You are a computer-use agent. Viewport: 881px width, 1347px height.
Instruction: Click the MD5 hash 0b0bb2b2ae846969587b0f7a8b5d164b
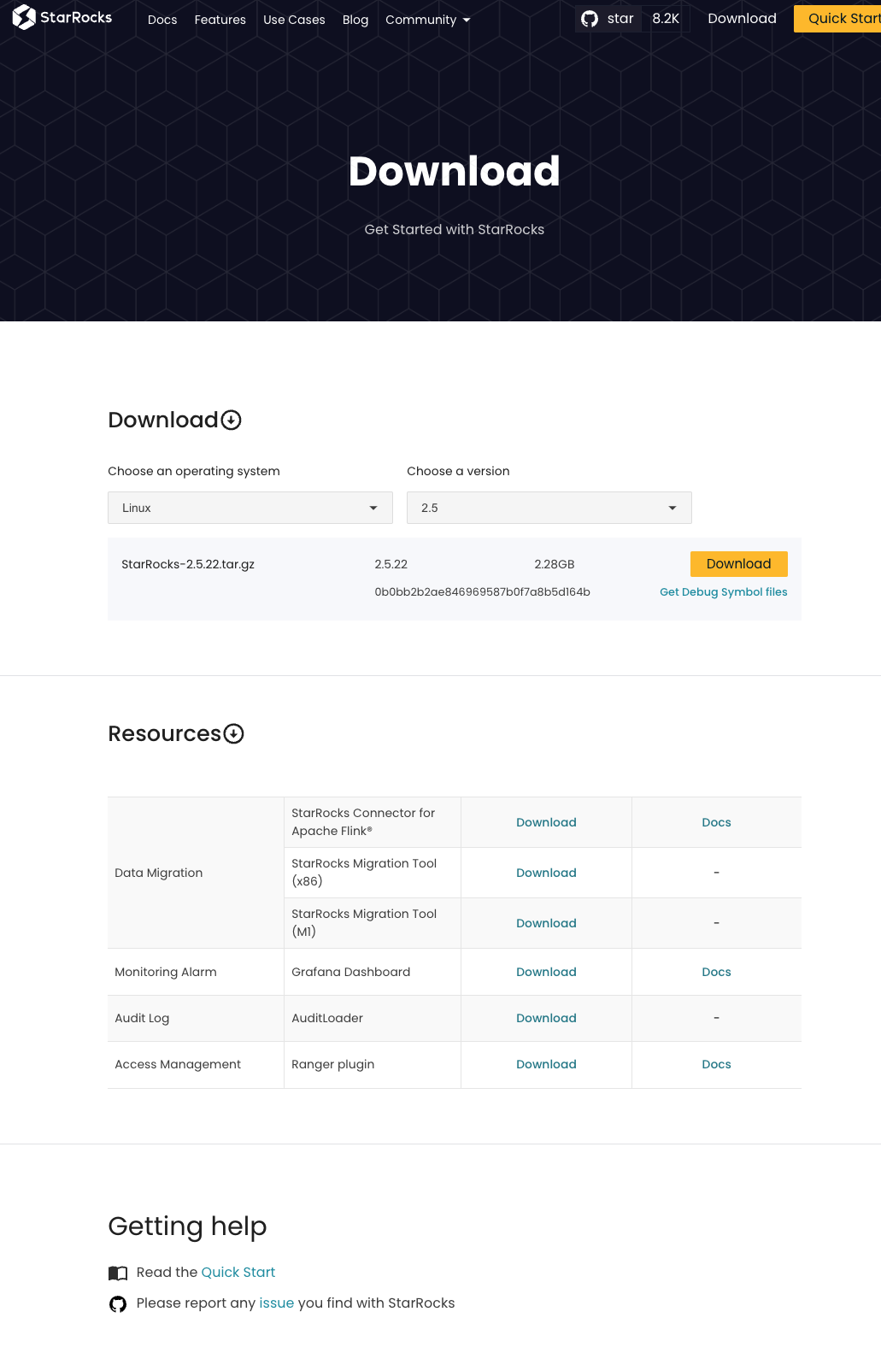483,591
